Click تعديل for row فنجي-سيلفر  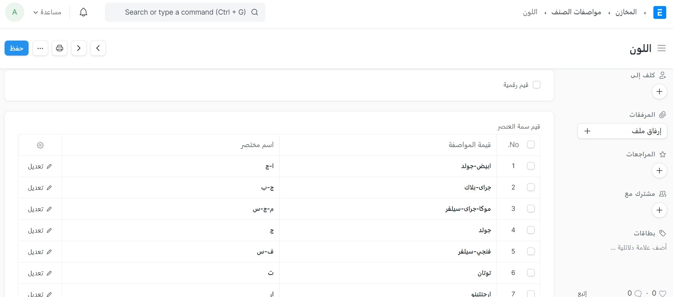coord(36,252)
